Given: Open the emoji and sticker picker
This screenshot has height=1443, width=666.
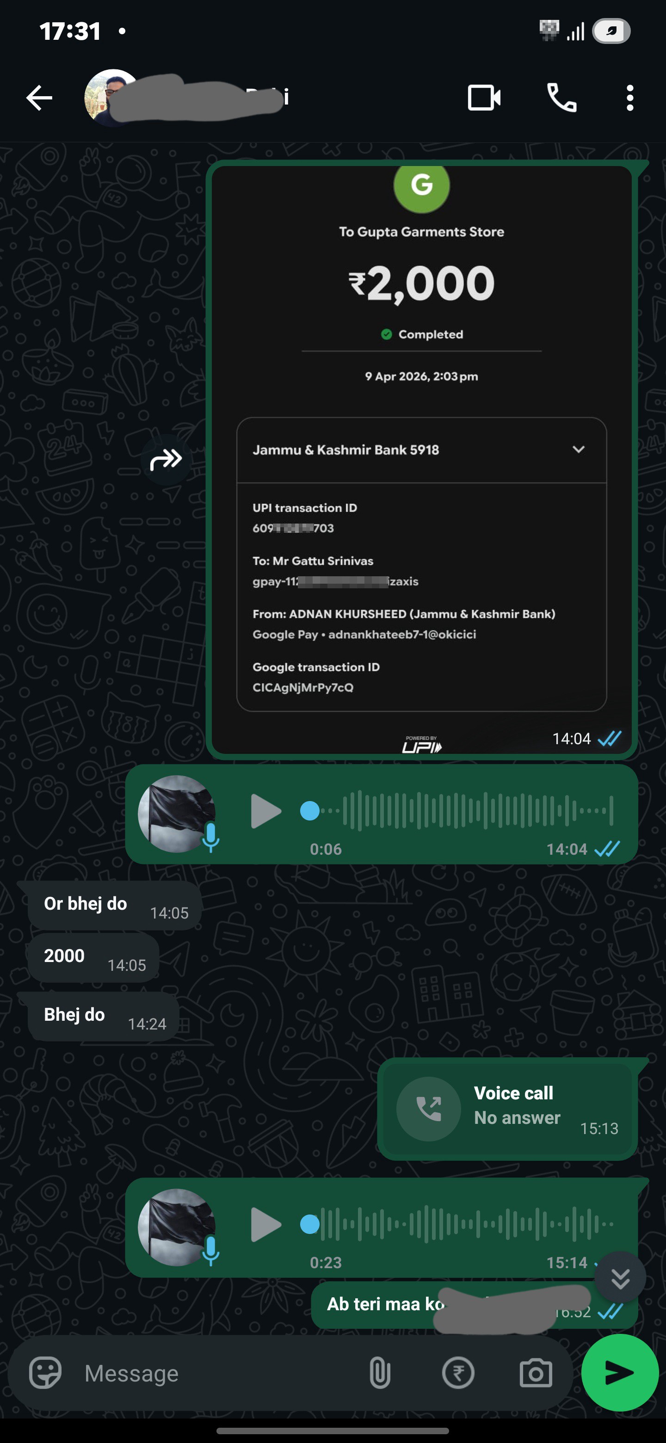Looking at the screenshot, I should click(45, 1372).
